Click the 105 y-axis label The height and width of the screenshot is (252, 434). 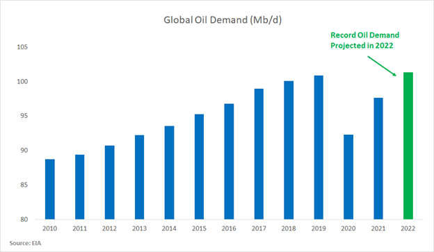(22, 47)
